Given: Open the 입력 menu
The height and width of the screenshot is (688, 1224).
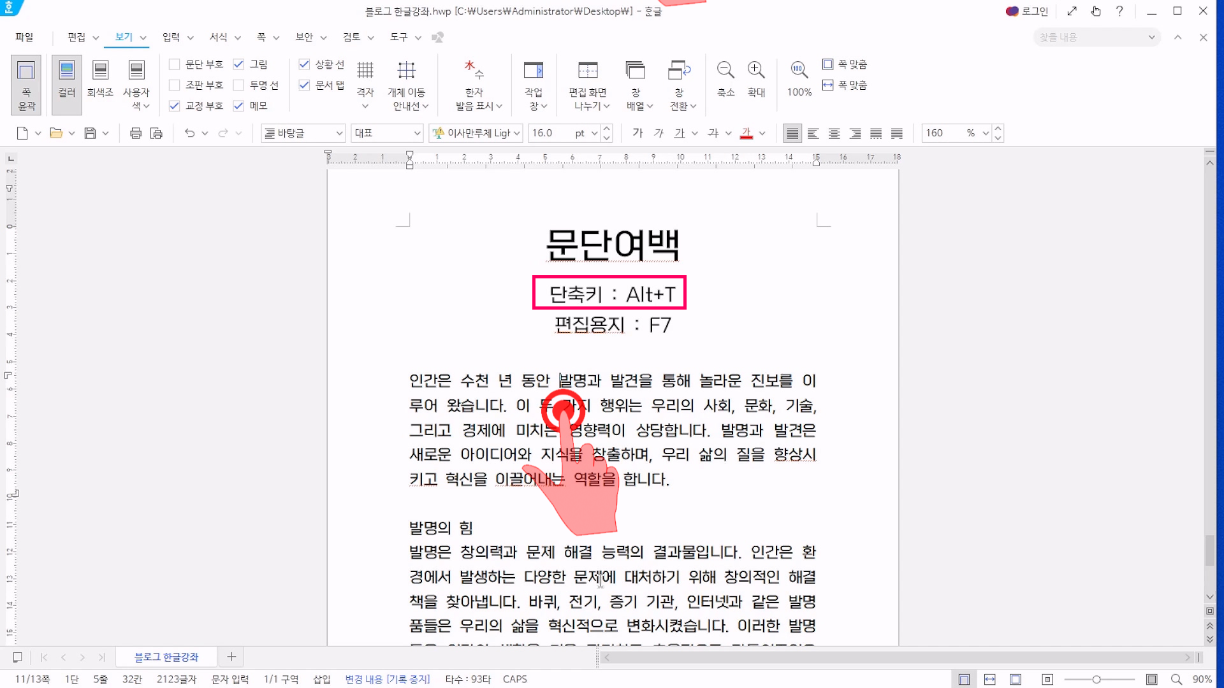Looking at the screenshot, I should (171, 37).
